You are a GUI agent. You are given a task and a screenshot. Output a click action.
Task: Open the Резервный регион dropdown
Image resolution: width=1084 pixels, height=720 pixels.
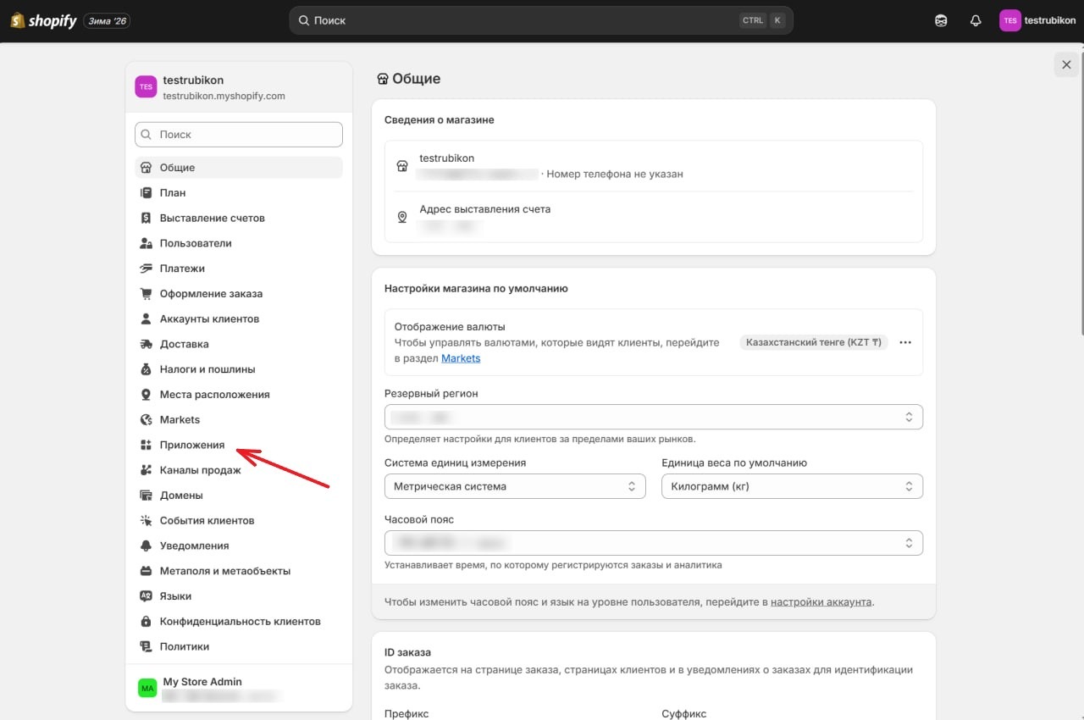point(654,417)
